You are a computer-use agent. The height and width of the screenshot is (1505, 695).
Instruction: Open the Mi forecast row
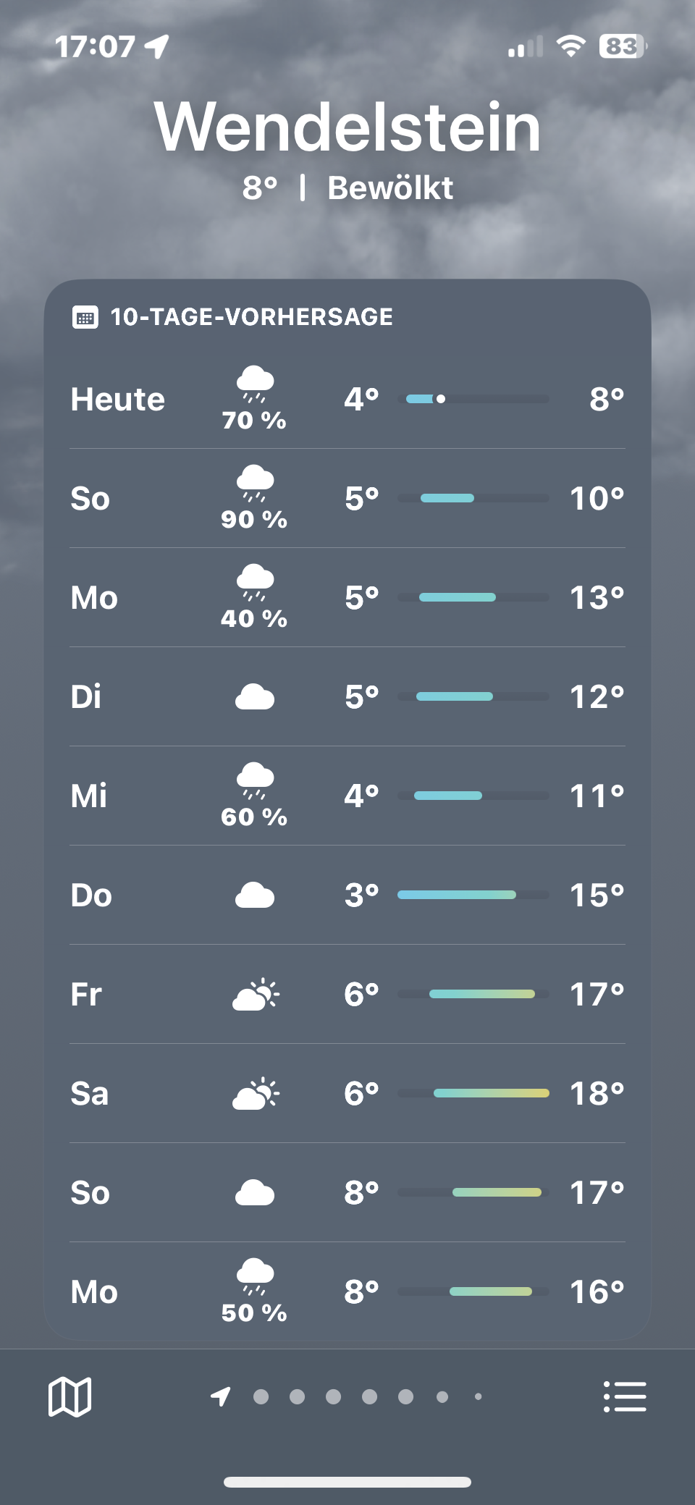coord(347,796)
